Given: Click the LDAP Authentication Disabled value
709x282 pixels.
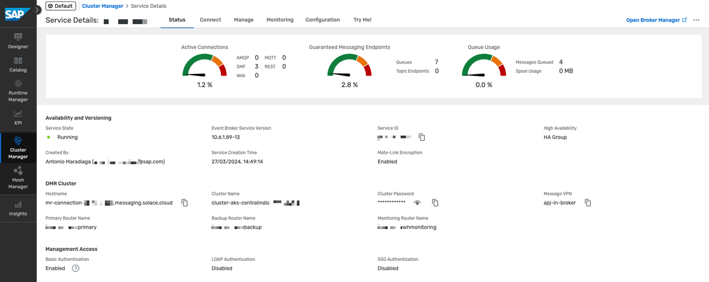Looking at the screenshot, I should 222,268.
